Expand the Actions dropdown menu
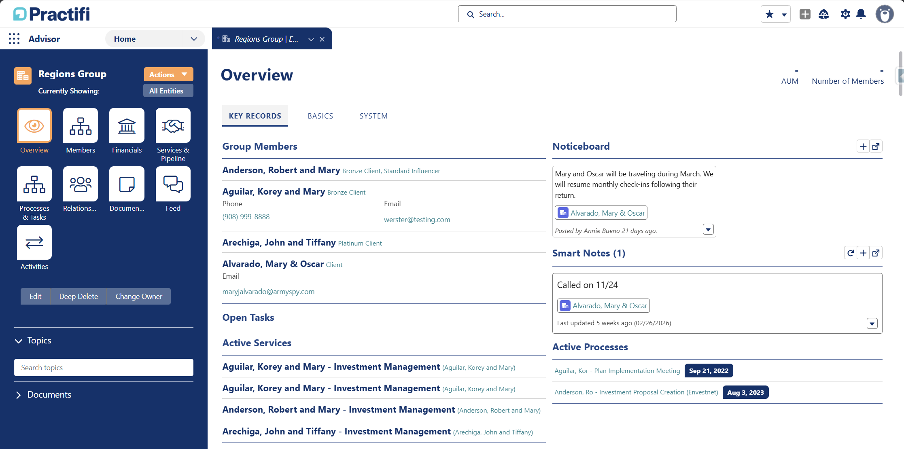Image resolution: width=904 pixels, height=449 pixels. pos(168,74)
